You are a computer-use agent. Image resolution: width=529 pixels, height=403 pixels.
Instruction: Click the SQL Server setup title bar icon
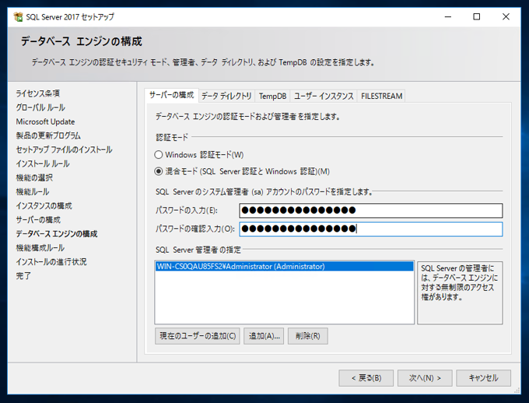(x=18, y=16)
